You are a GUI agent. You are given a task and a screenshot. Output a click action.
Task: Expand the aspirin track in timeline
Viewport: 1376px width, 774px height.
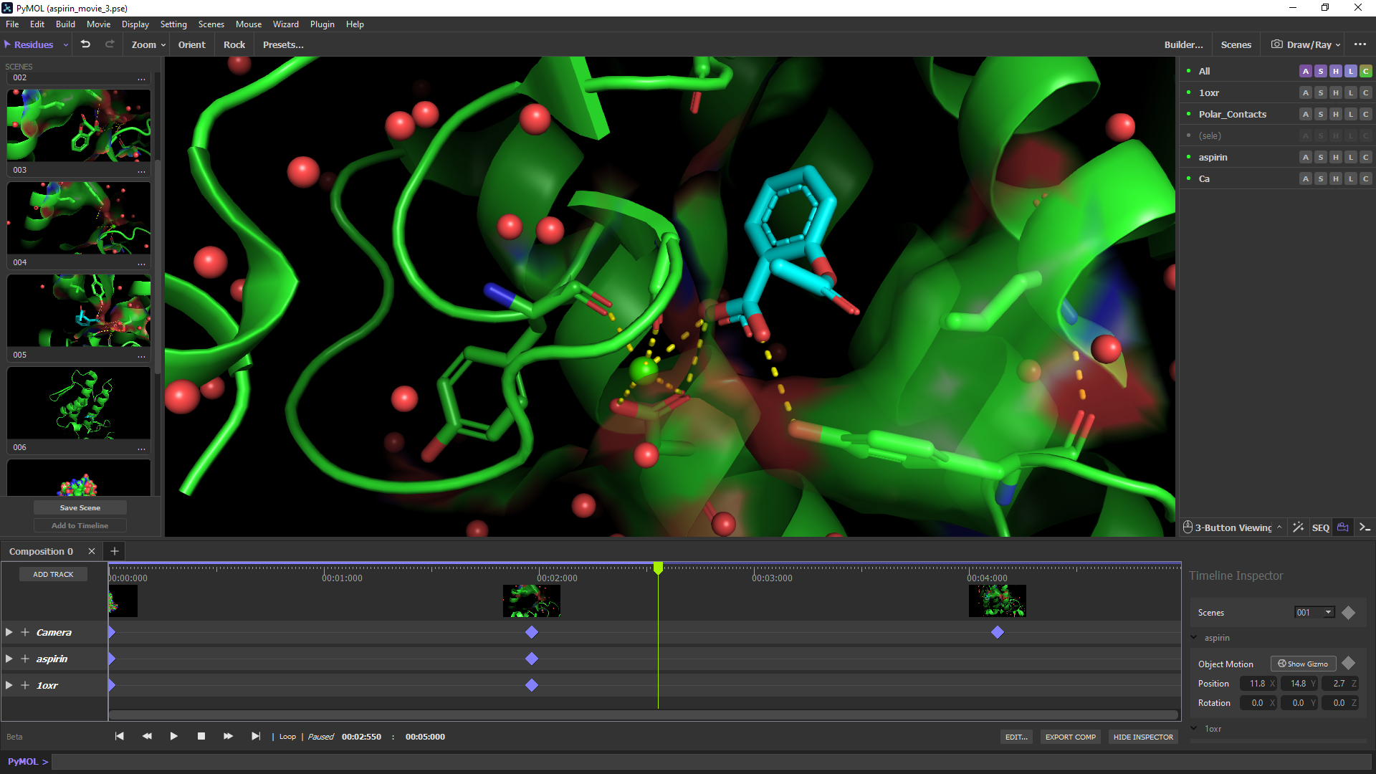[x=9, y=659]
